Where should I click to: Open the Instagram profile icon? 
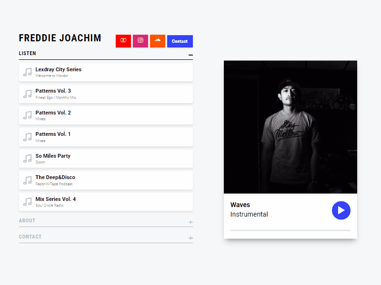[x=140, y=41]
